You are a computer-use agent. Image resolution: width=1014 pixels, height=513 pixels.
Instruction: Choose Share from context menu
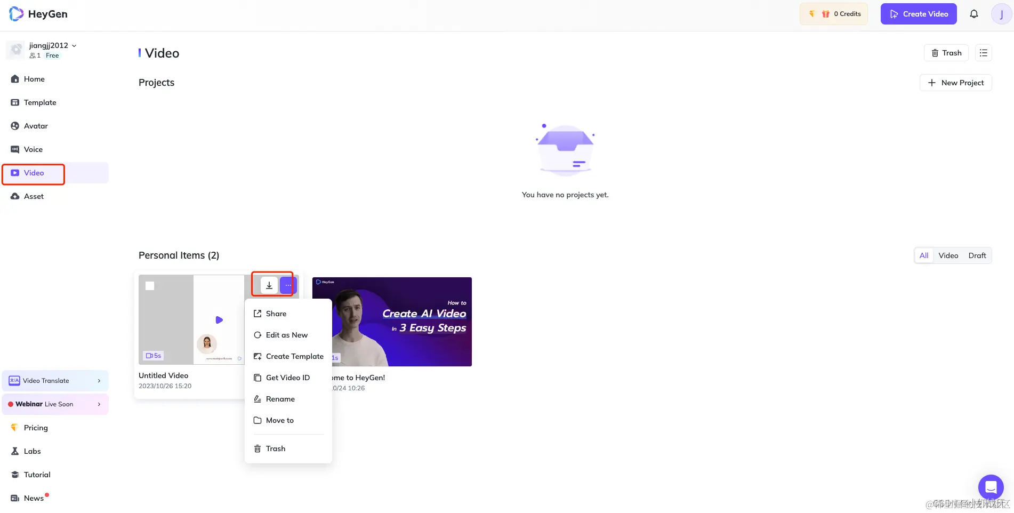click(x=288, y=314)
